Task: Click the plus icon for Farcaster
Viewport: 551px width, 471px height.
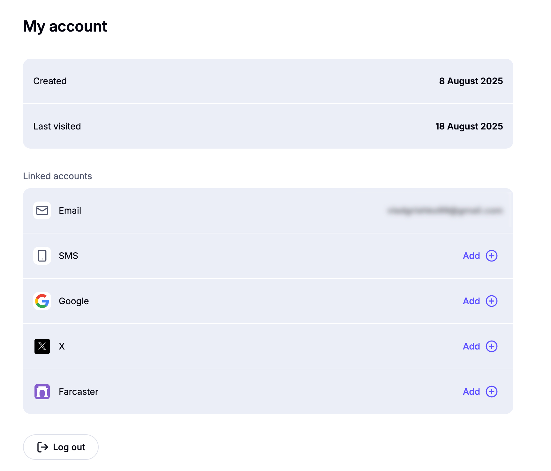Action: [491, 392]
